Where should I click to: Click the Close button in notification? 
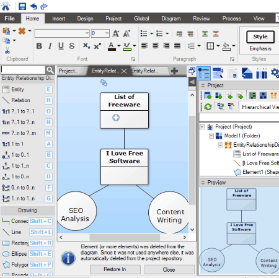169,269
